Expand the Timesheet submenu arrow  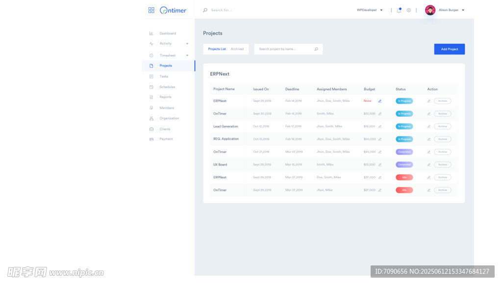[187, 55]
